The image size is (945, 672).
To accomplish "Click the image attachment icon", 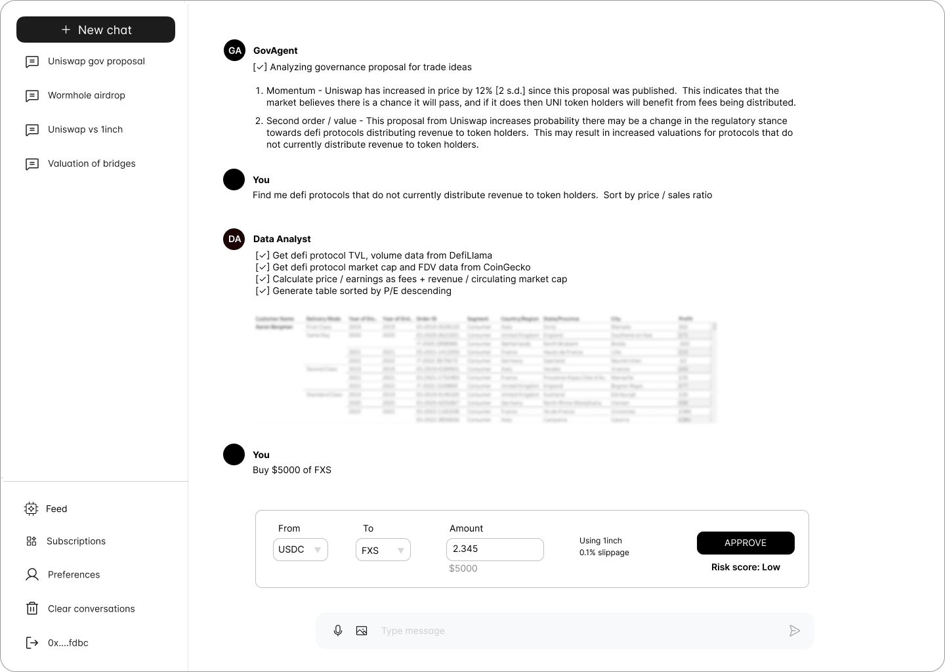I will tap(362, 631).
